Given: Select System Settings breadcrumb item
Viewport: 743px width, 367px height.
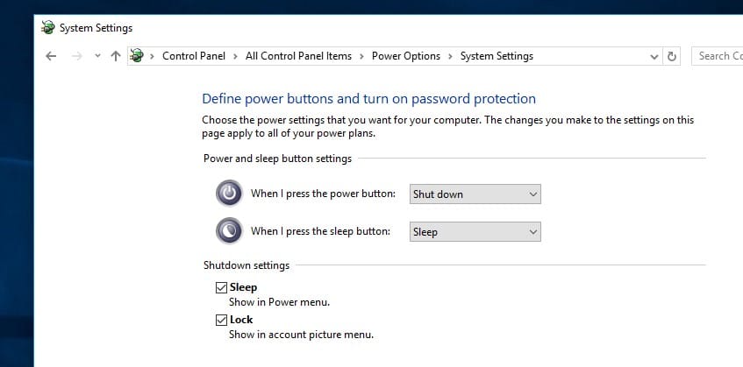Looking at the screenshot, I should coord(497,56).
